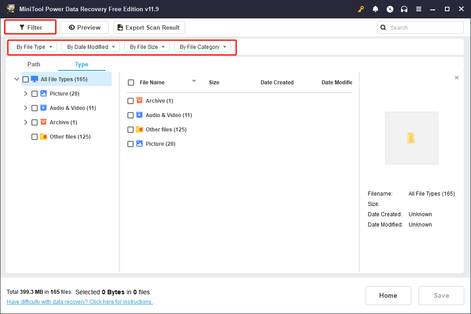The image size is (471, 314).
Task: Toggle the select-all File Name checkbox
Action: pyautogui.click(x=131, y=83)
